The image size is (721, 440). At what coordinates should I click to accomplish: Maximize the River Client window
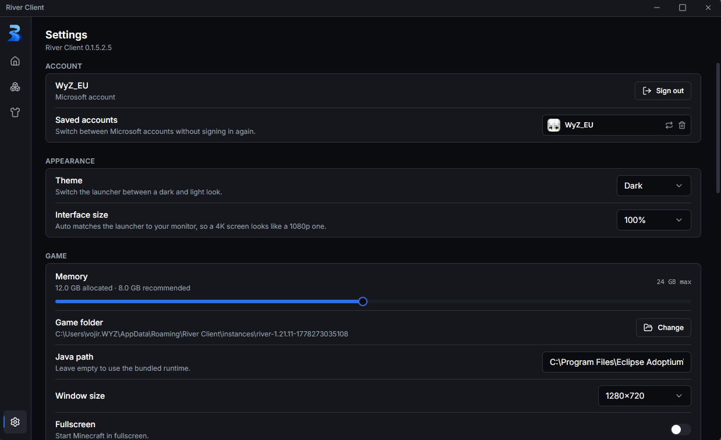[683, 8]
